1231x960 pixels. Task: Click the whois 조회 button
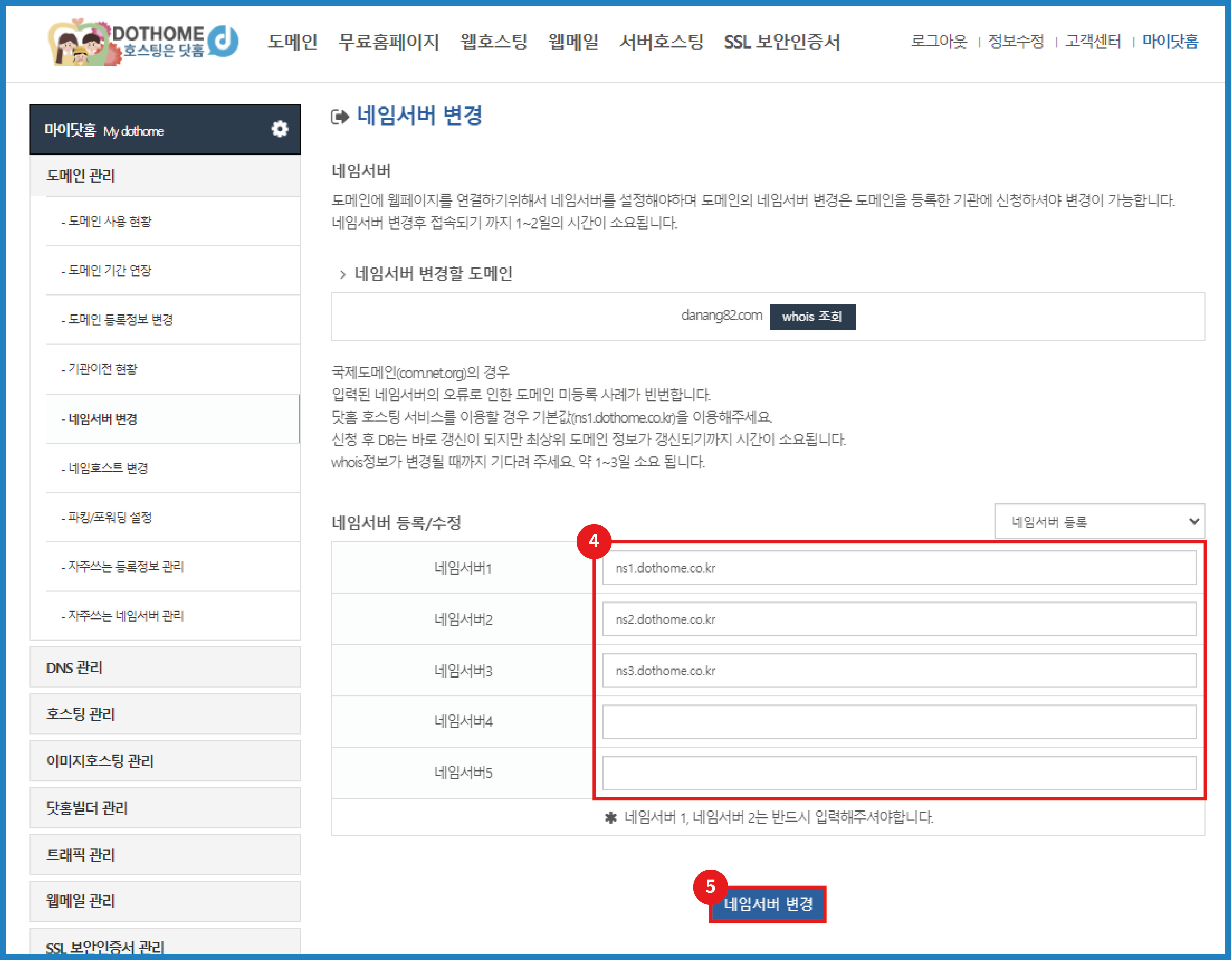tap(813, 317)
